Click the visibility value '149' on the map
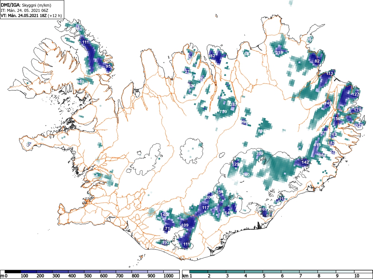The height and width of the screenshot is (279, 373). pos(328,103)
